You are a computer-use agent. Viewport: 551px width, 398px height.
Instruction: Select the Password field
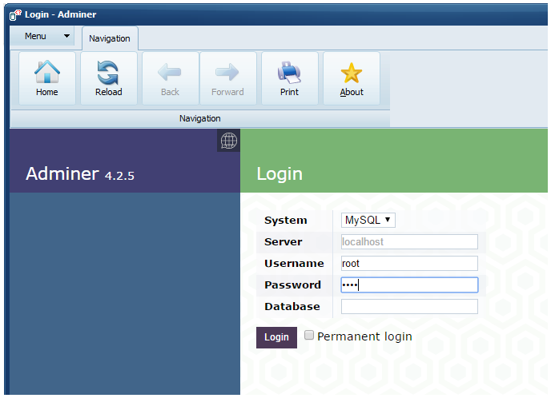tap(409, 285)
